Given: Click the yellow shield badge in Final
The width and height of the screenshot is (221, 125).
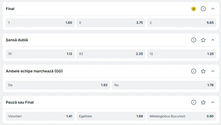Looking at the screenshot, I should pyautogui.click(x=194, y=9).
